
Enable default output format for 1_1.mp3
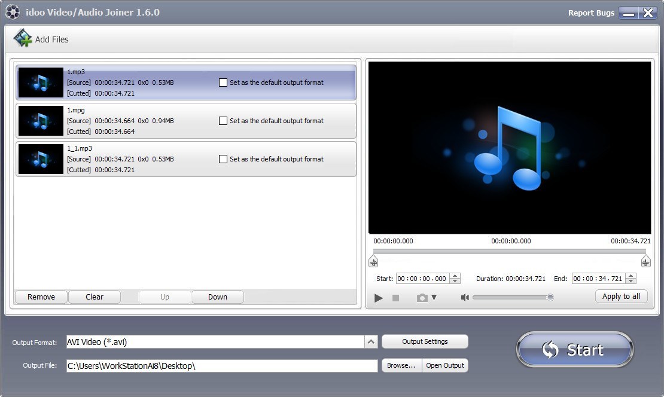(224, 159)
